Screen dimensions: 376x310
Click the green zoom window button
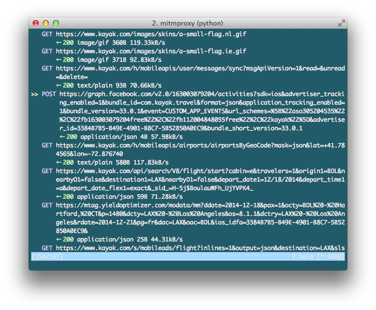[56, 23]
